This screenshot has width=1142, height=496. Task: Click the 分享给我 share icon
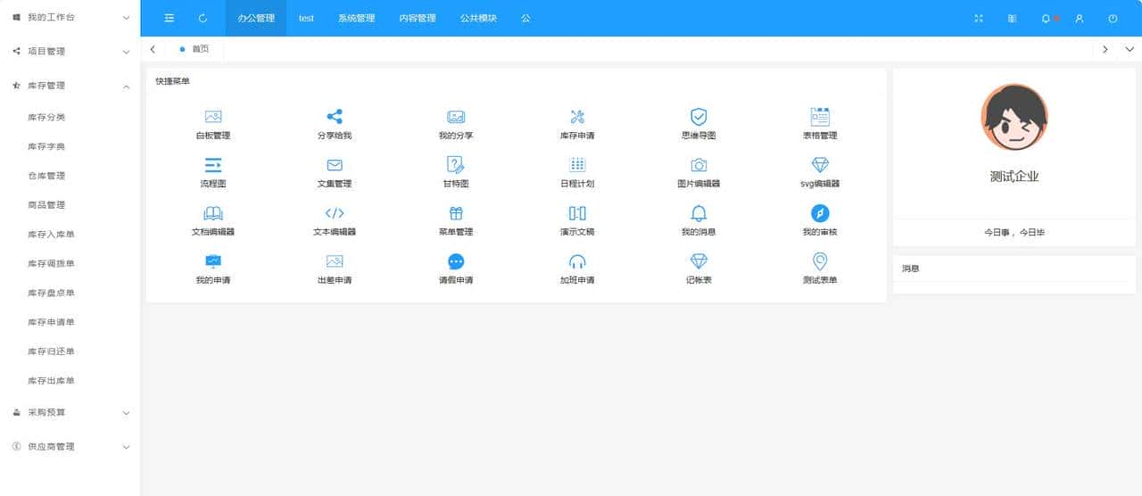coord(335,116)
